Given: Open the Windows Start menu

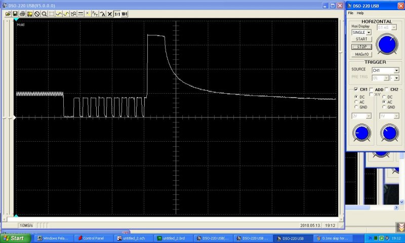Looking at the screenshot, I should 15,238.
